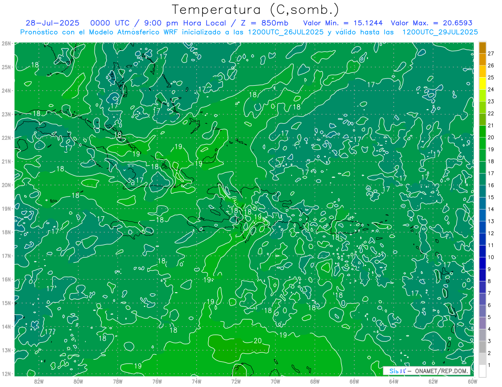Click the '80W' longitude axis label
The height and width of the screenshot is (387, 502).
[78, 381]
